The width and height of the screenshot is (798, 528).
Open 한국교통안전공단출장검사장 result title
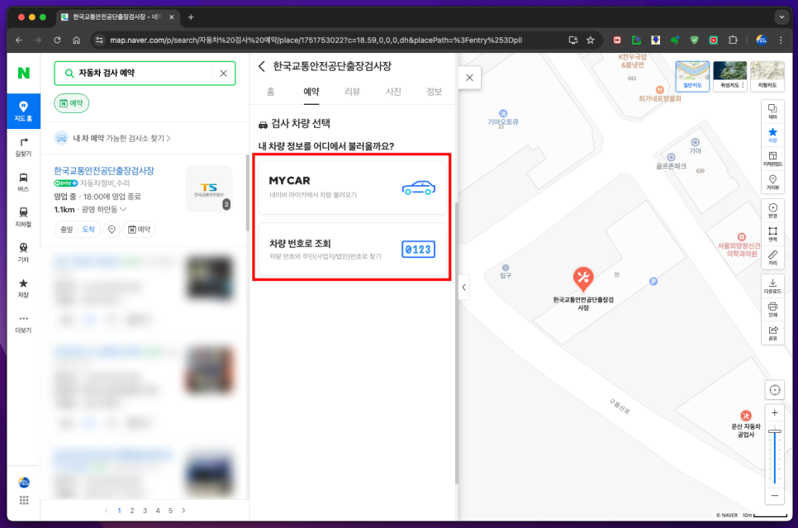point(104,170)
